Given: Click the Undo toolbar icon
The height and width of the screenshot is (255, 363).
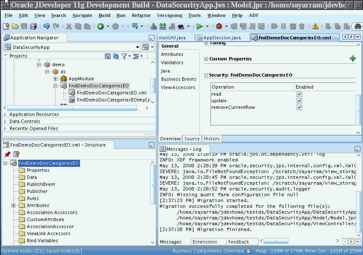Looking at the screenshot, I should 46,26.
